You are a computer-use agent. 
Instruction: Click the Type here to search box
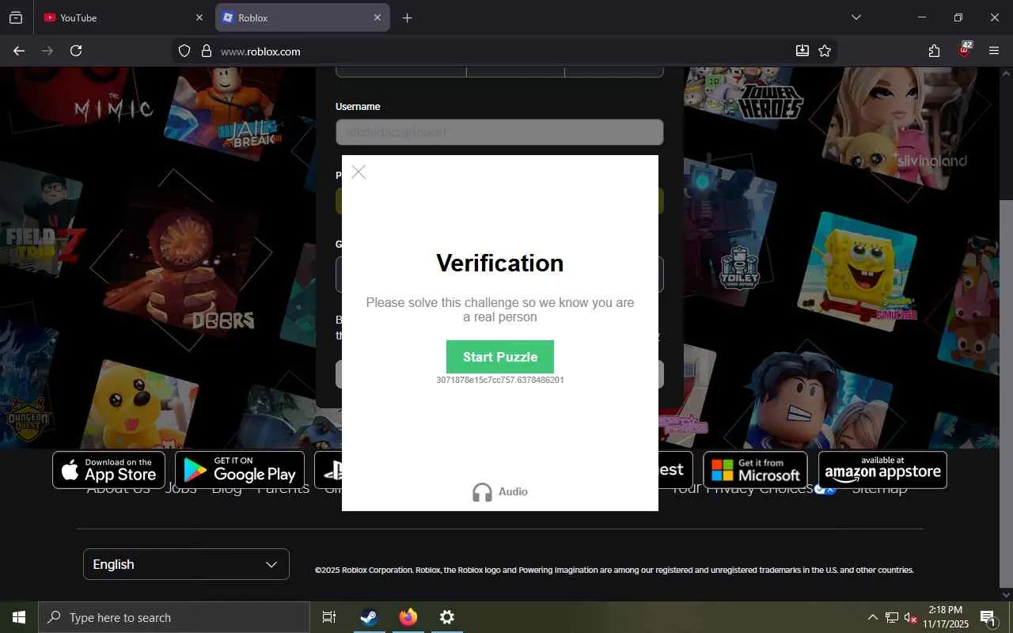click(x=174, y=617)
